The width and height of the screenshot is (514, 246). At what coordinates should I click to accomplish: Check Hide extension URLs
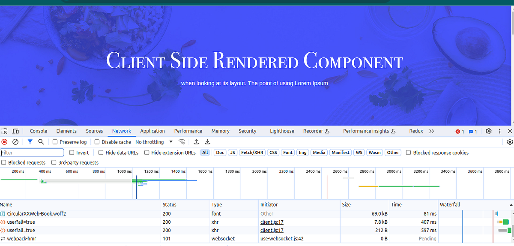click(147, 153)
